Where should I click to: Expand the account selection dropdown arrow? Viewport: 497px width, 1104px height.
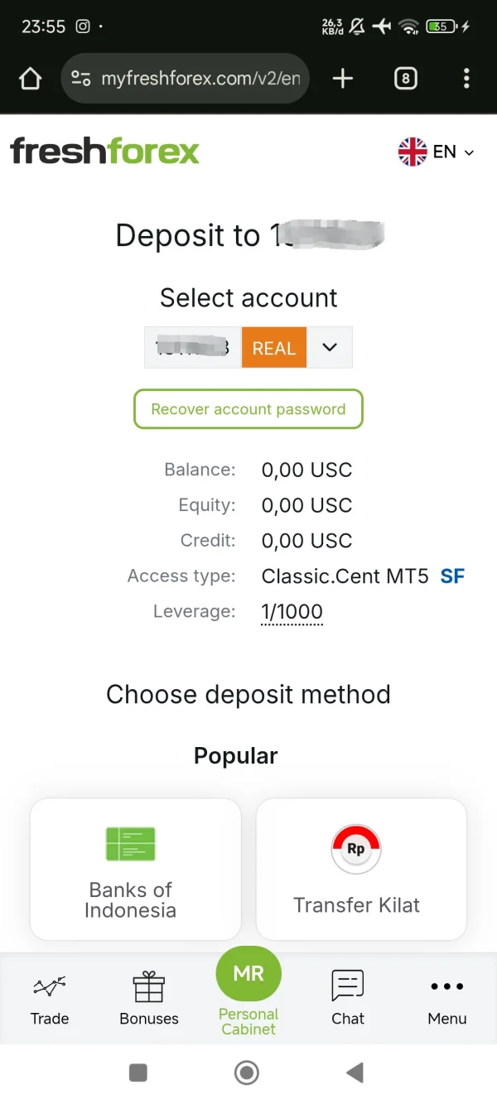(x=330, y=347)
